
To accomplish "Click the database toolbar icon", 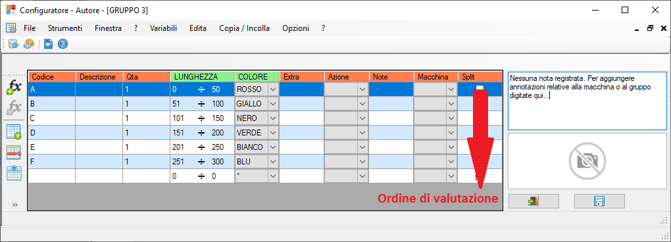I will [x=14, y=43].
